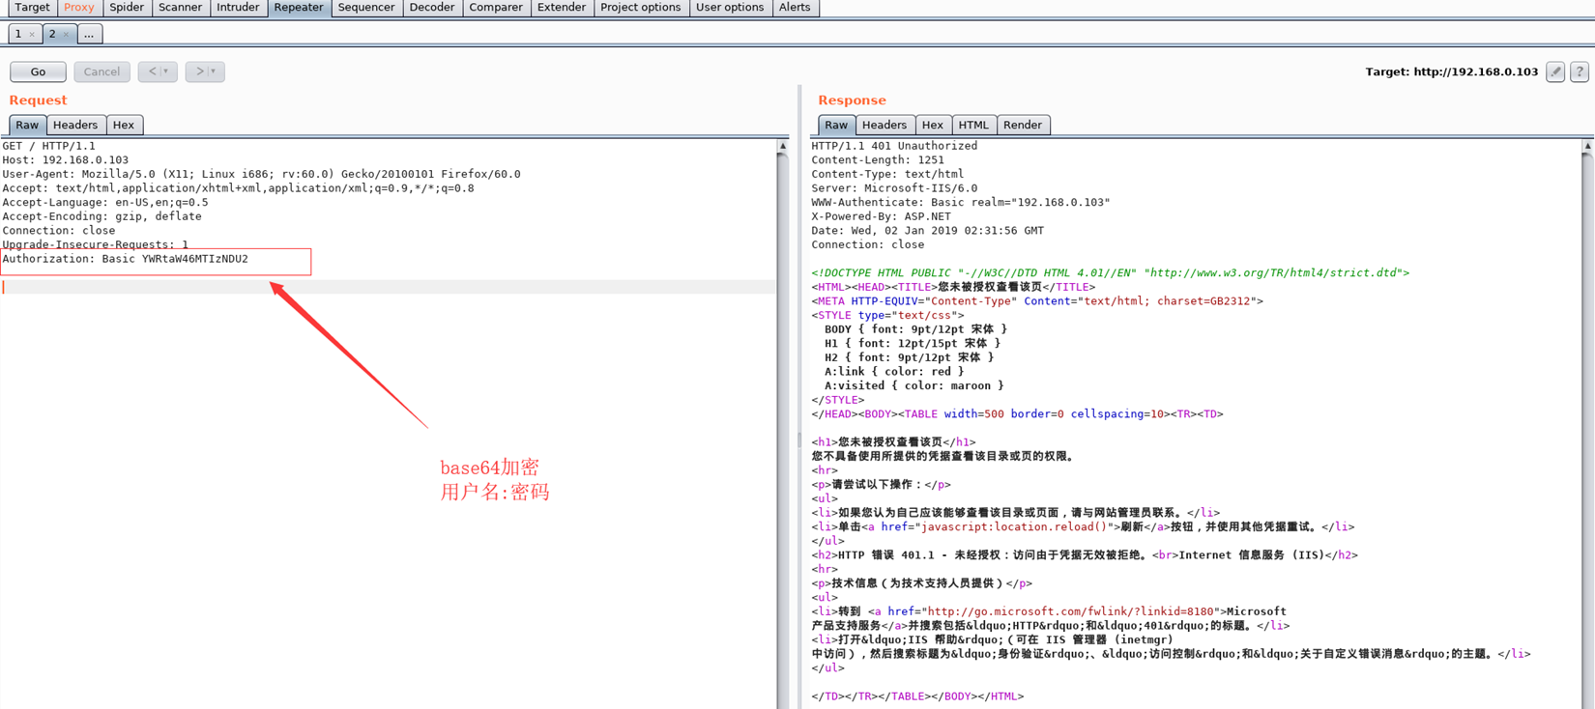Click the Host: 192.168.0.103 header line

[66, 160]
